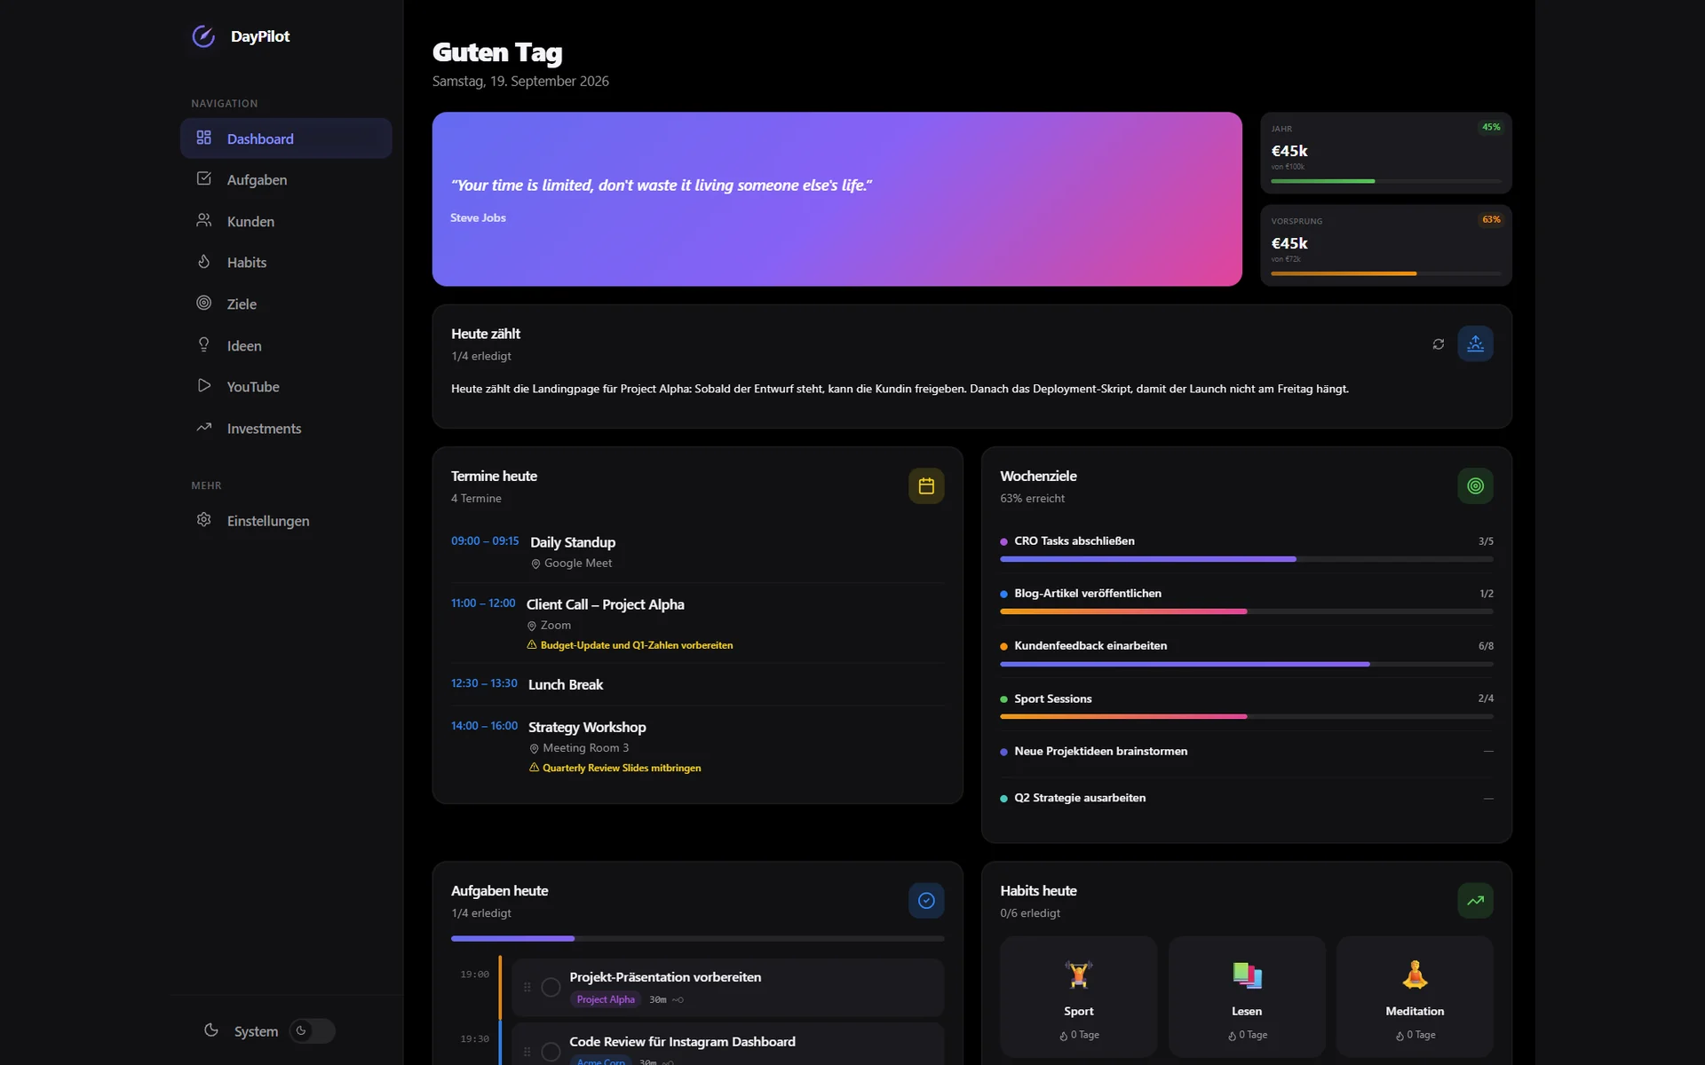Open the Dashboard navigation item
This screenshot has height=1065, width=1705.
tap(286, 138)
